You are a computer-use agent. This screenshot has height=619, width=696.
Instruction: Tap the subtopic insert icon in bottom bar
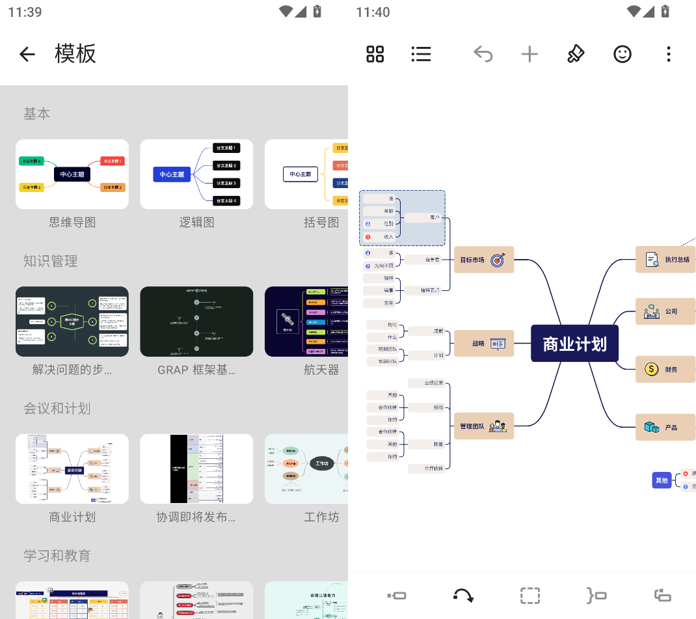[x=663, y=596]
